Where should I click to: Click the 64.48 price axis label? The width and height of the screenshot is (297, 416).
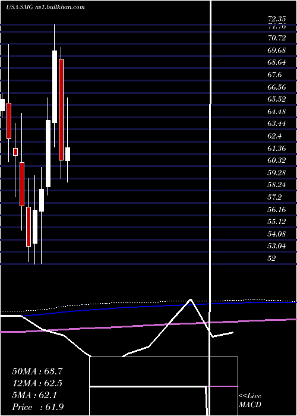point(277,112)
